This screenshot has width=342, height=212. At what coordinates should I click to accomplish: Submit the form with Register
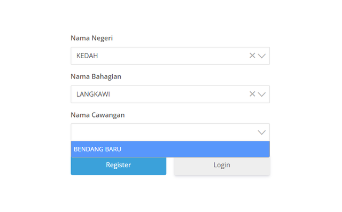pyautogui.click(x=119, y=166)
